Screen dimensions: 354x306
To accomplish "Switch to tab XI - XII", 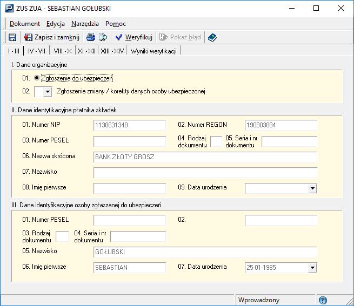I will (x=86, y=51).
